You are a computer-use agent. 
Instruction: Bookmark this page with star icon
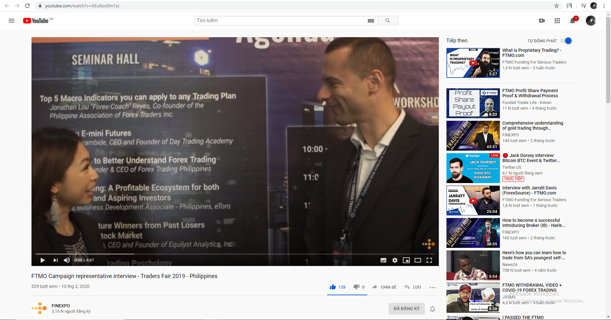(556, 6)
